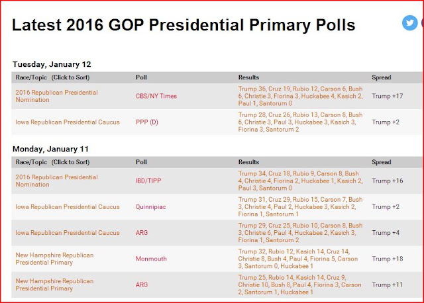The height and width of the screenshot is (303, 424).
Task: Open CBS/NY Times results starting Trump 36
Action: coord(300,96)
